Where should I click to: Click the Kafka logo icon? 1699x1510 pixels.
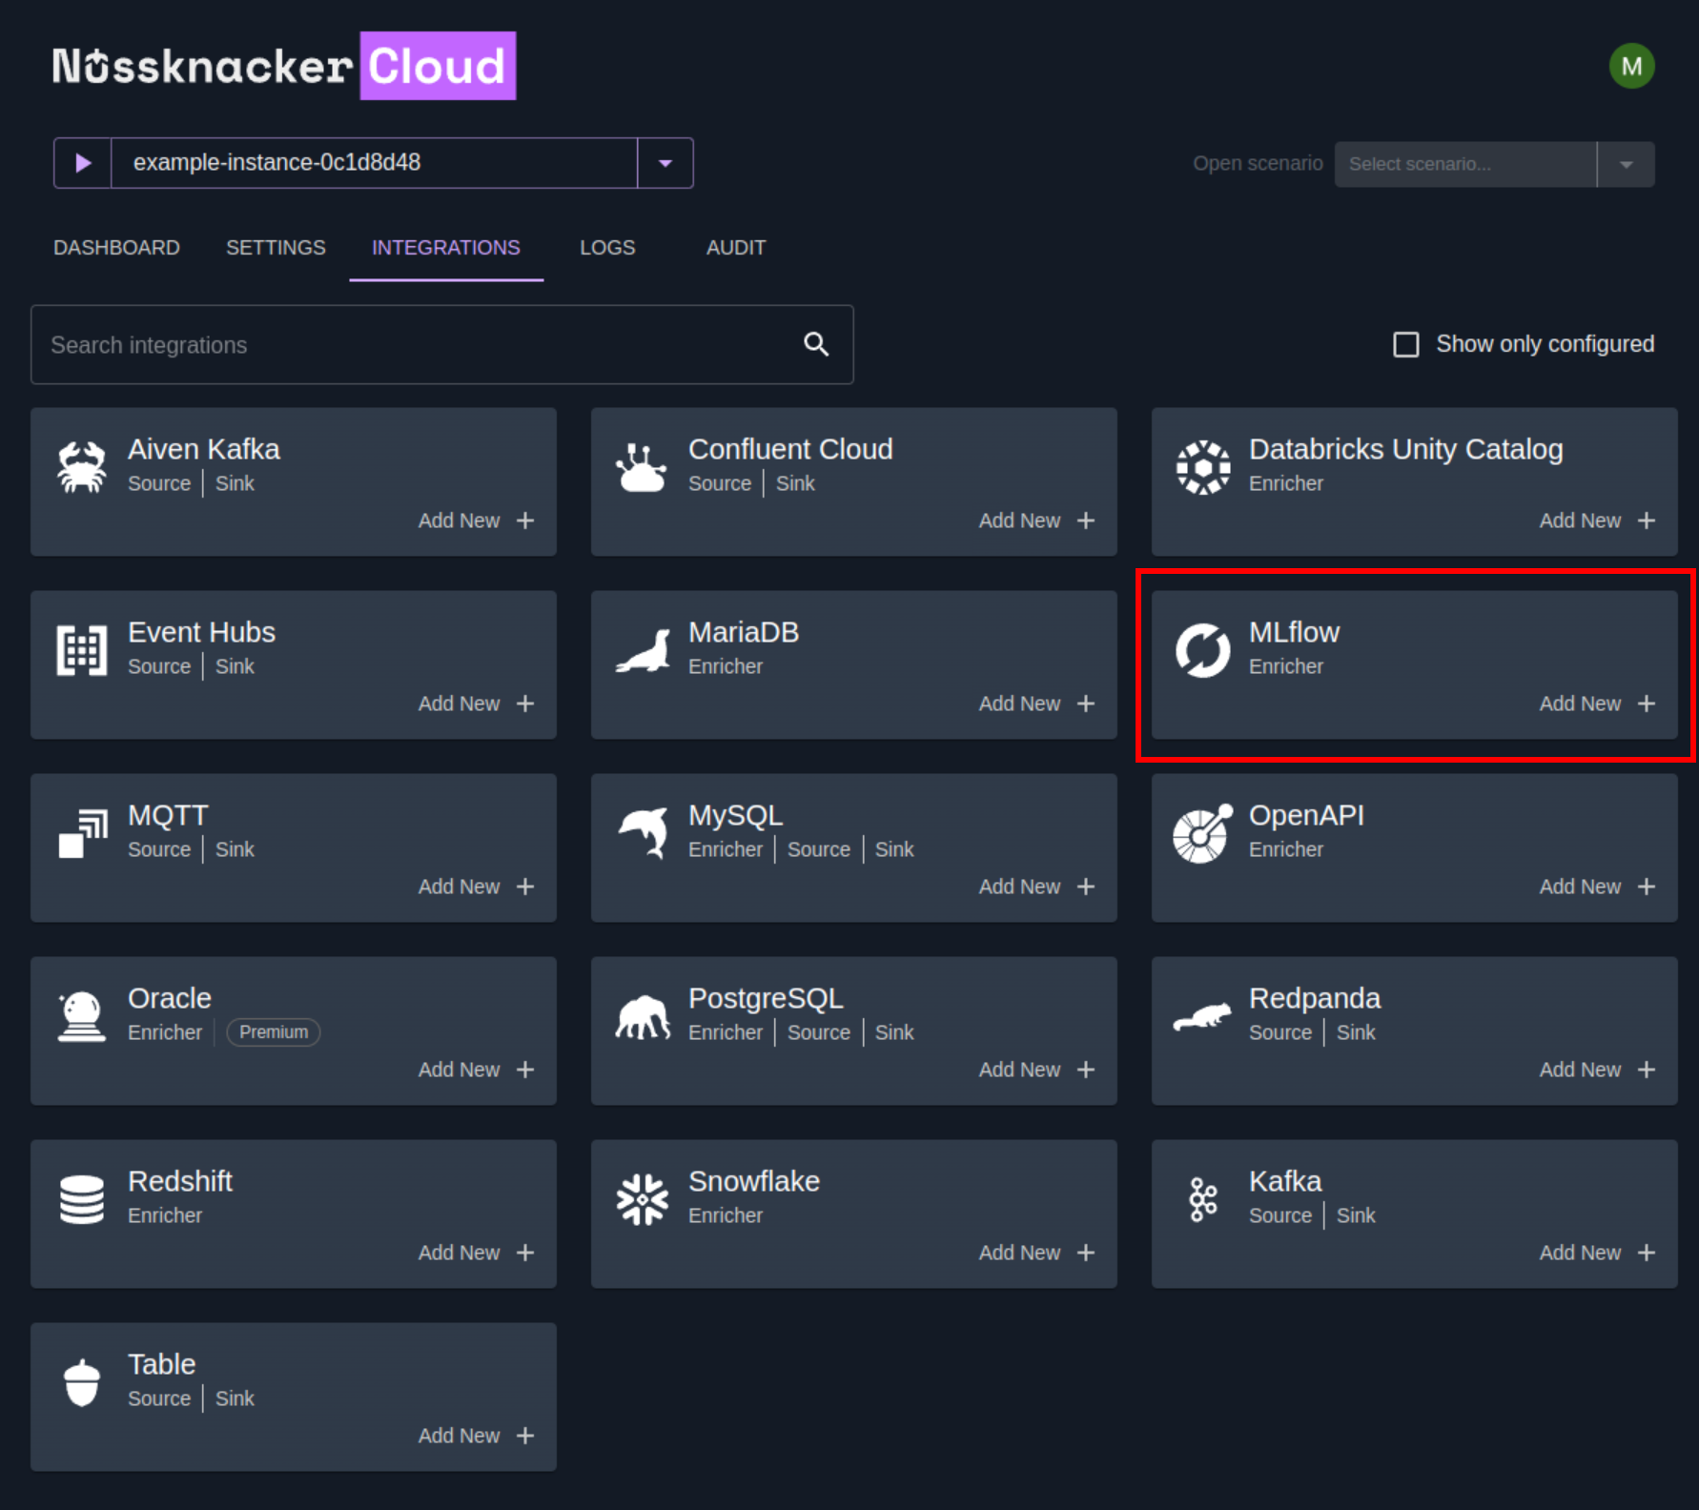tap(1202, 1199)
